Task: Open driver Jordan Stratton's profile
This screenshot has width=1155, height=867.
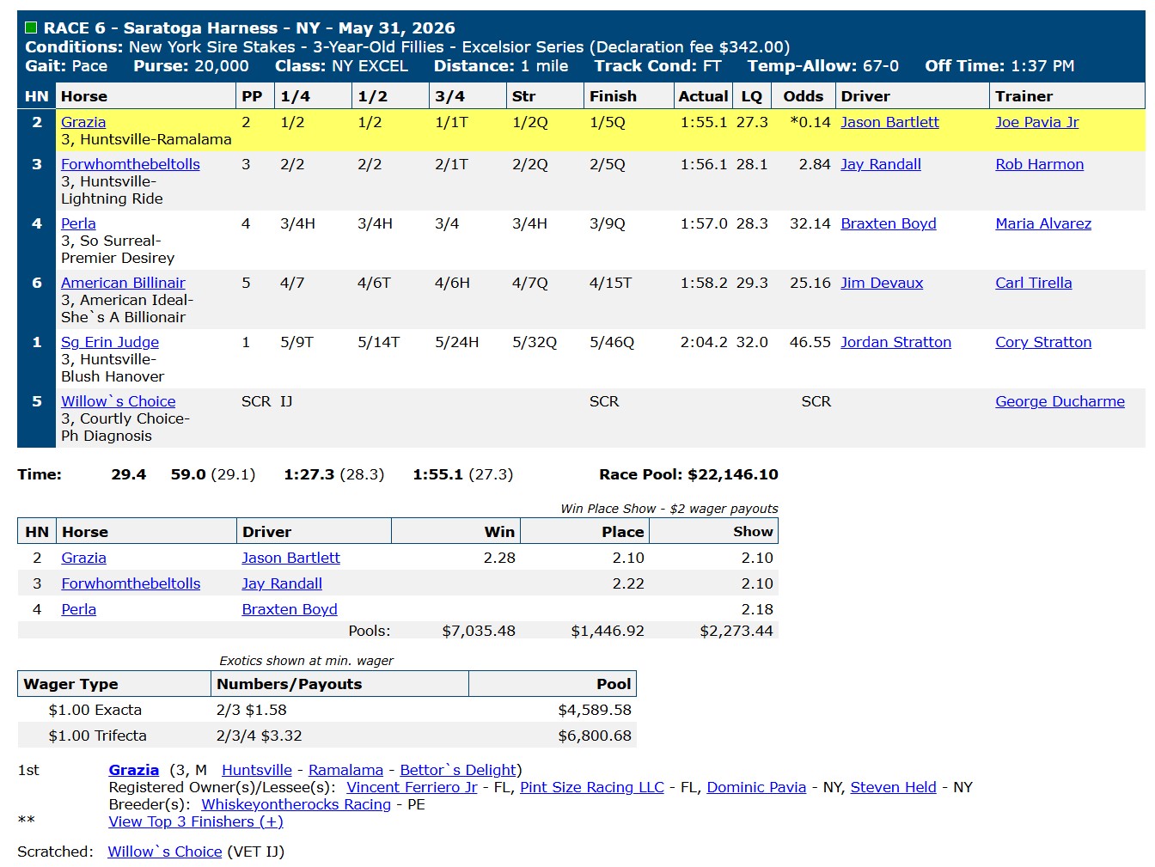Action: [895, 342]
